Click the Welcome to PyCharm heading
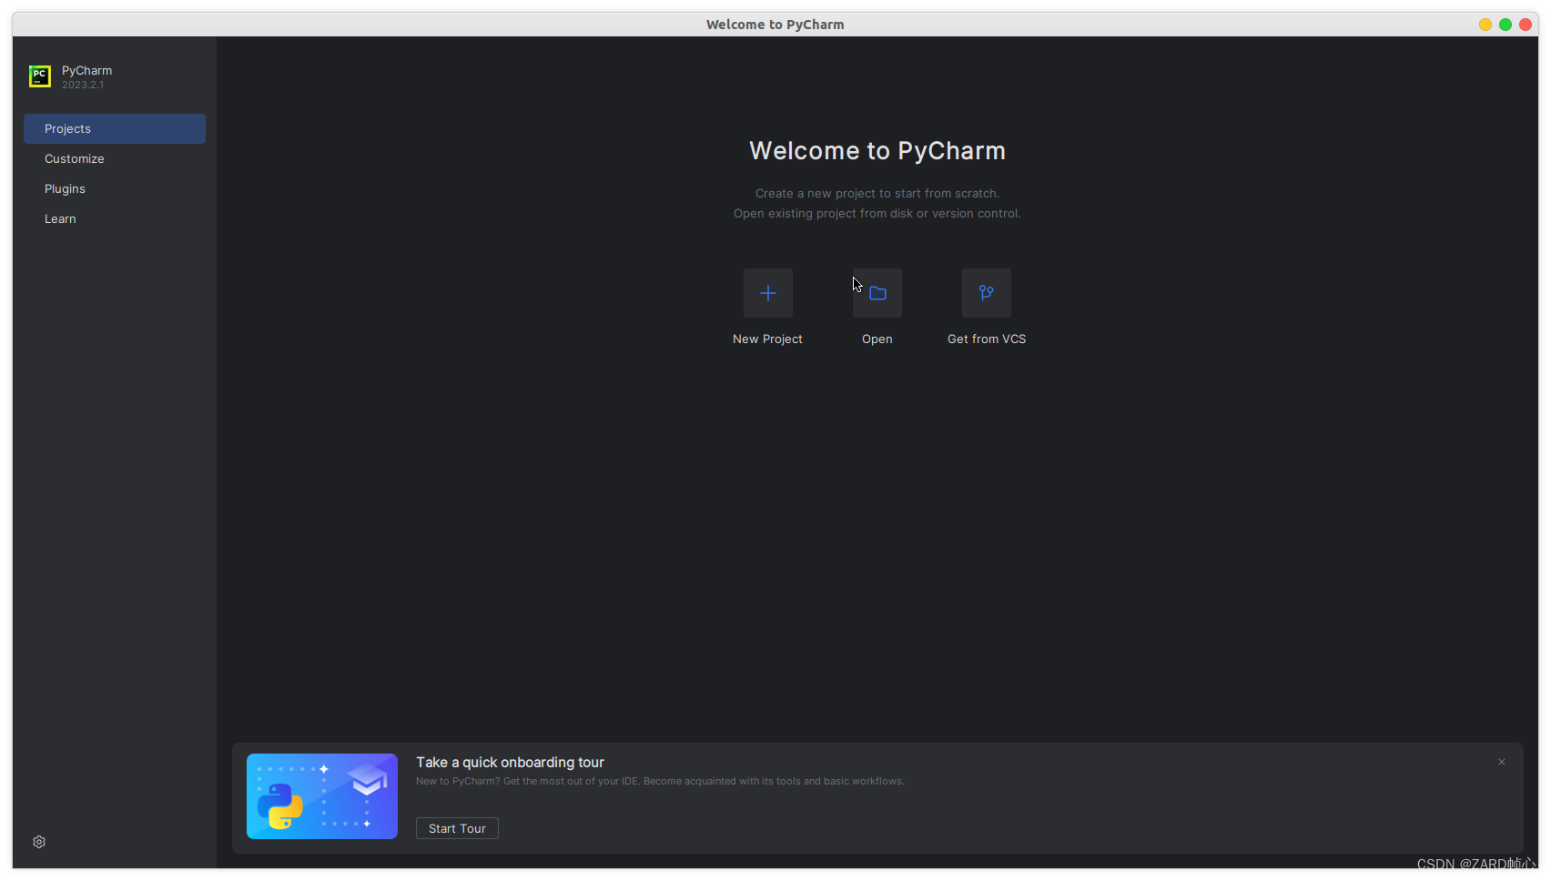Viewport: 1551px width, 881px height. tap(877, 151)
